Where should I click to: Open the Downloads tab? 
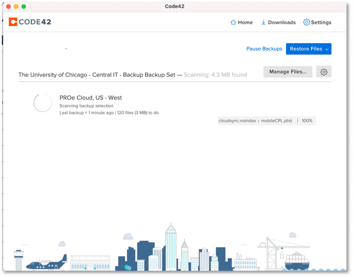278,22
